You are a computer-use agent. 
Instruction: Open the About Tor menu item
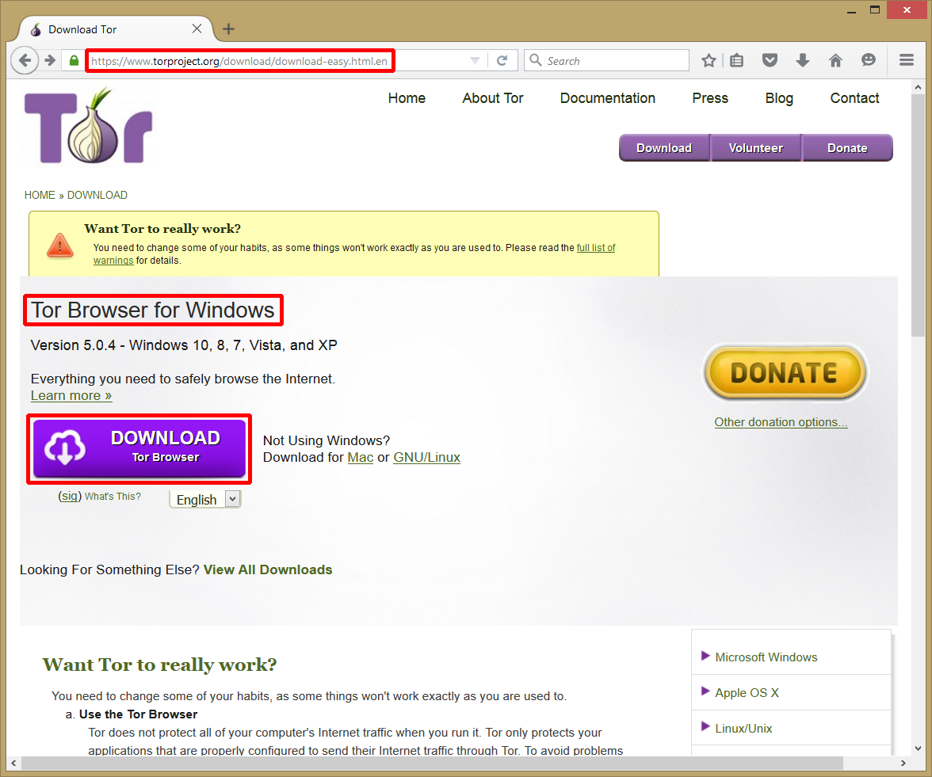(x=492, y=98)
